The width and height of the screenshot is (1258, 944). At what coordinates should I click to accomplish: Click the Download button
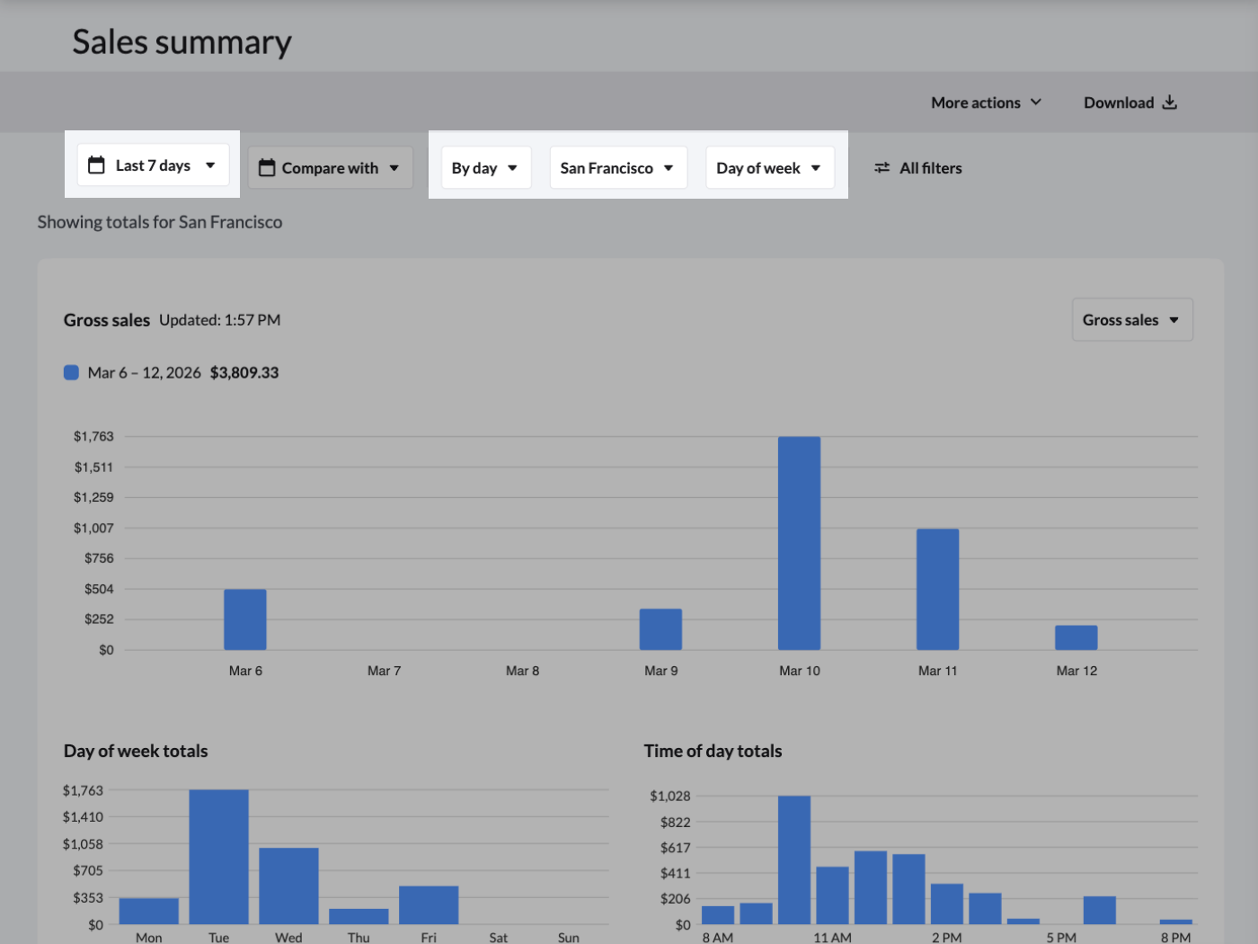[1130, 102]
